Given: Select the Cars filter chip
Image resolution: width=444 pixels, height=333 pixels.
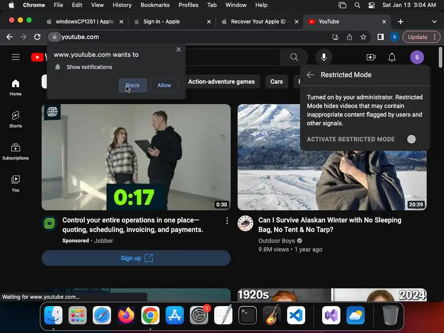Looking at the screenshot, I should click(277, 82).
